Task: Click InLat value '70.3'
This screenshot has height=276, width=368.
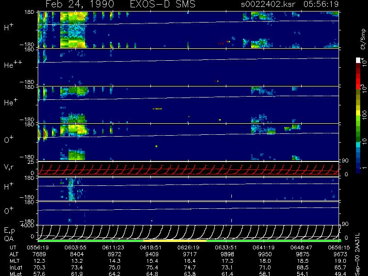Action: 40,267
